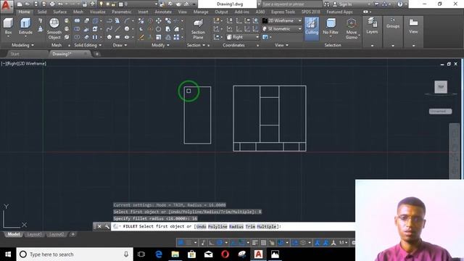Toggle snap mode in status bar
464x261 pixels.
(188, 243)
